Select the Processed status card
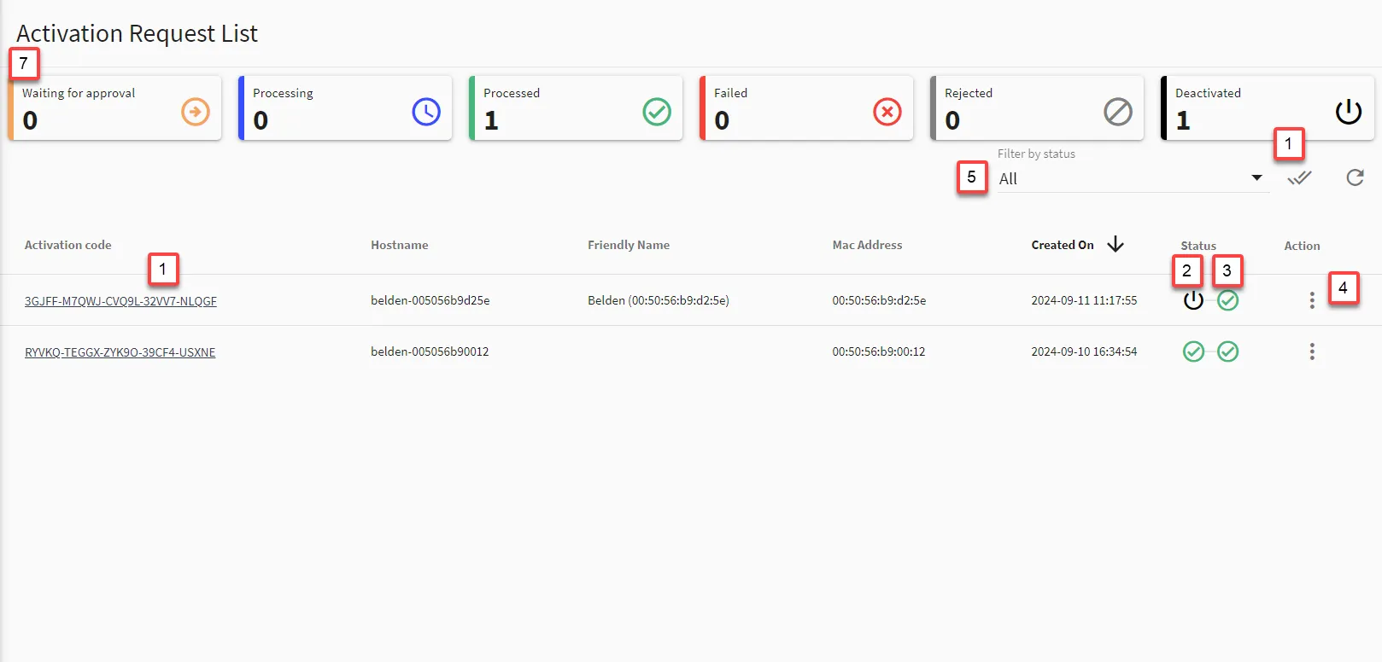The height and width of the screenshot is (662, 1382). 576,108
